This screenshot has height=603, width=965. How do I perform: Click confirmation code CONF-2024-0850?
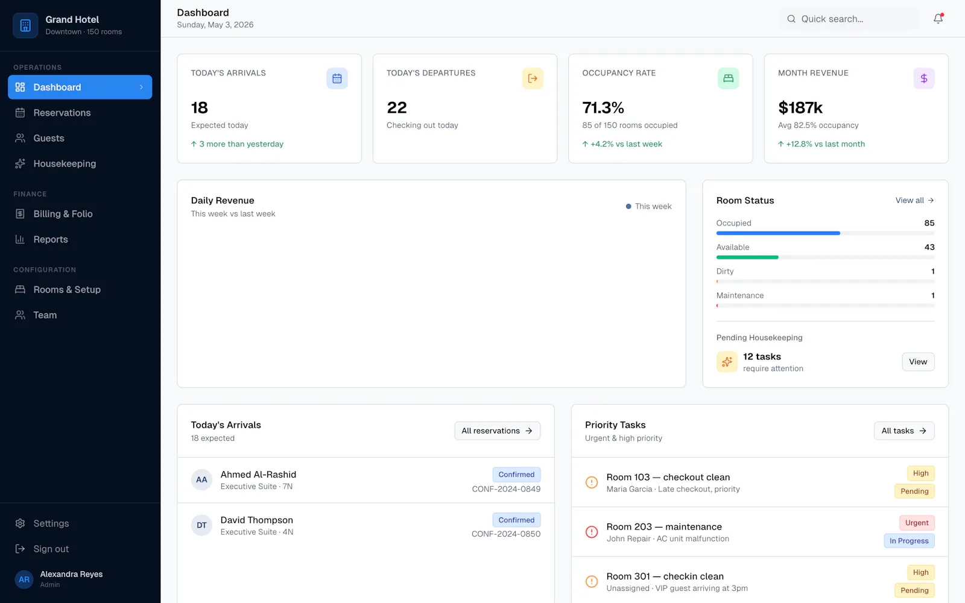506,534
